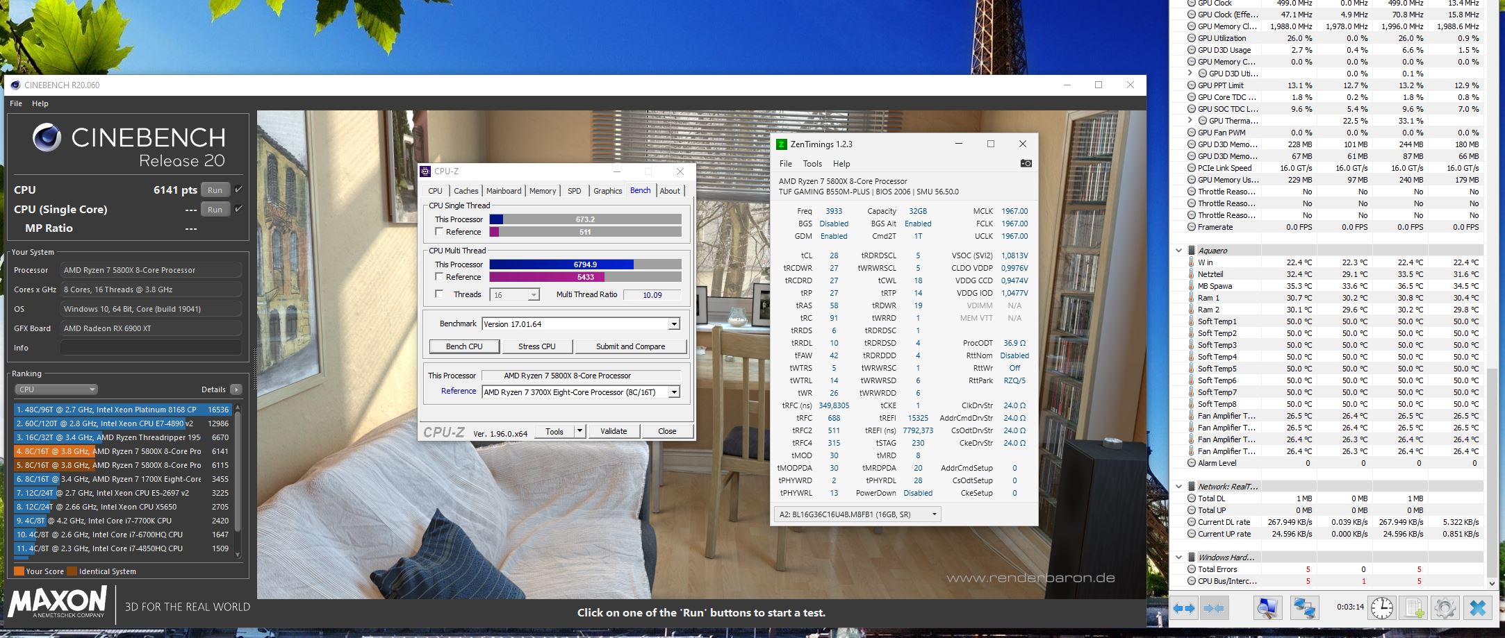Click the orange Your Score legend swatch

tap(19, 571)
